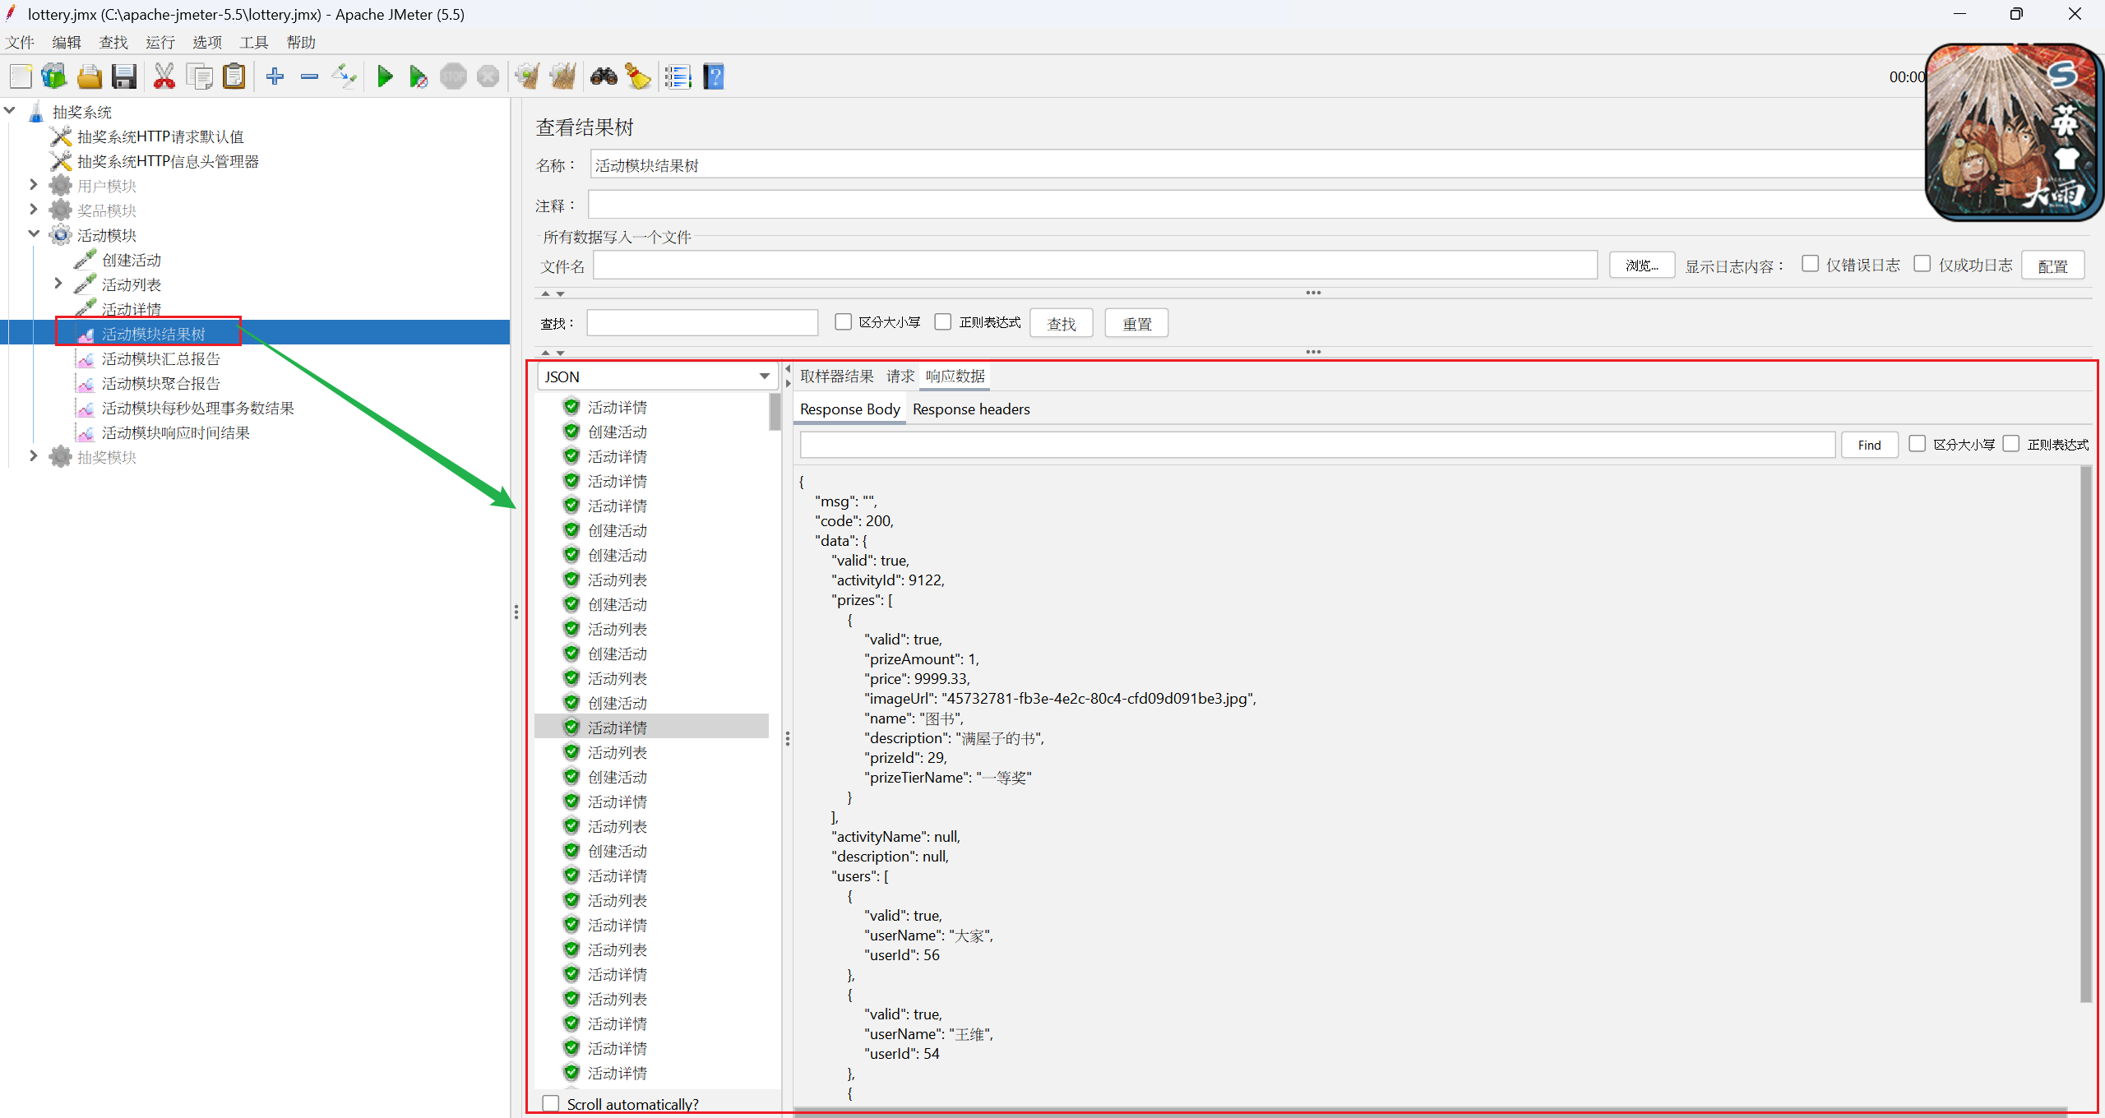The height and width of the screenshot is (1118, 2105).
Task: Click the red scissors Cut icon
Action: [164, 77]
